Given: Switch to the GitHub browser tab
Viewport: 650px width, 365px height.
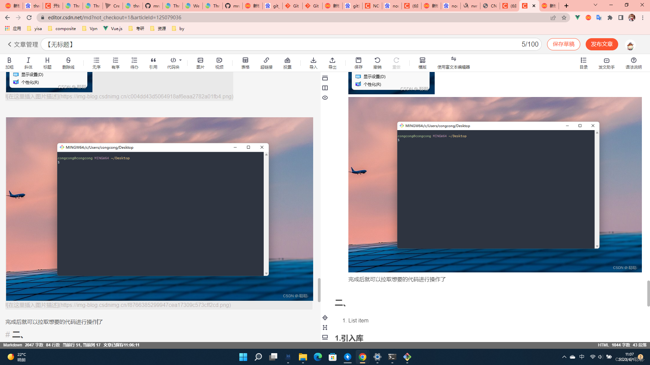Looking at the screenshot, I should tap(152, 6).
